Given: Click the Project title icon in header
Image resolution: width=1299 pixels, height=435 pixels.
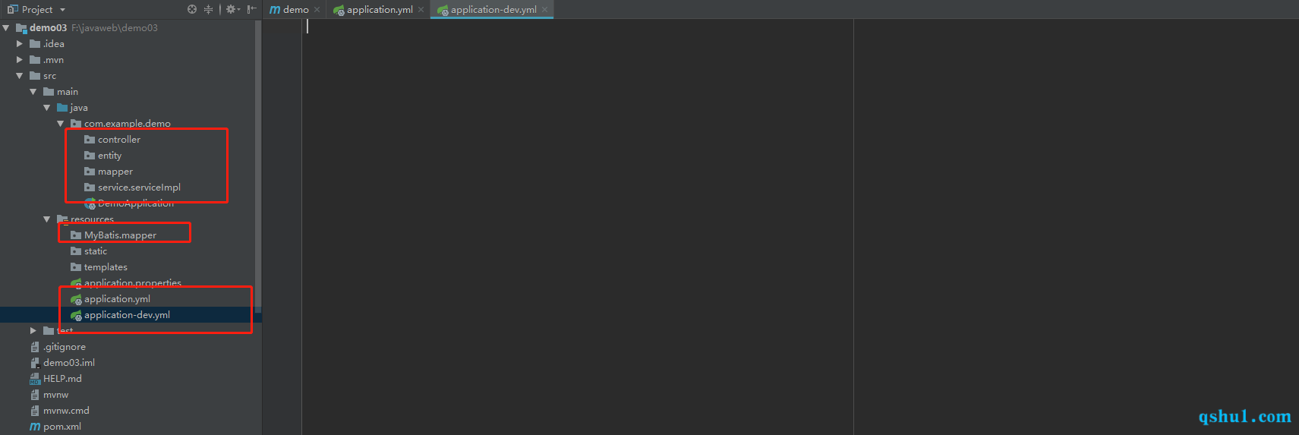Looking at the screenshot, I should click(12, 9).
